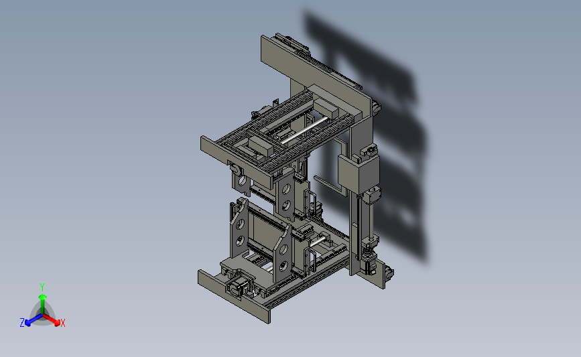
Task: Select the large box housing on the right column
Action: point(359,173)
